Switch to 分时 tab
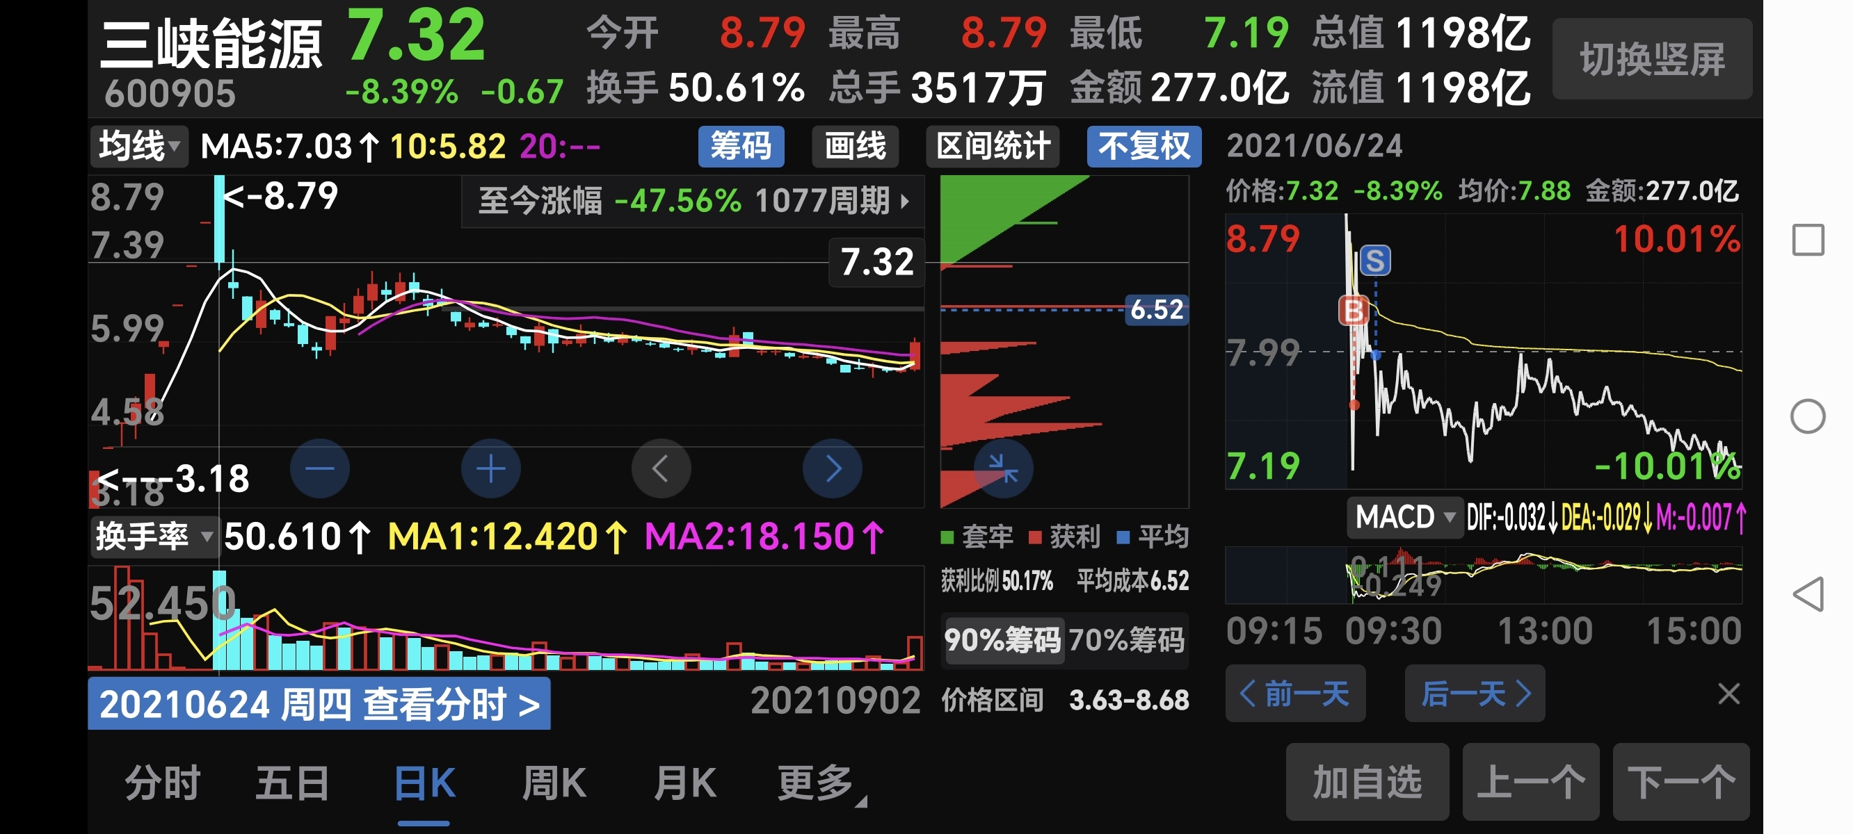This screenshot has height=834, width=1853. pos(163,783)
